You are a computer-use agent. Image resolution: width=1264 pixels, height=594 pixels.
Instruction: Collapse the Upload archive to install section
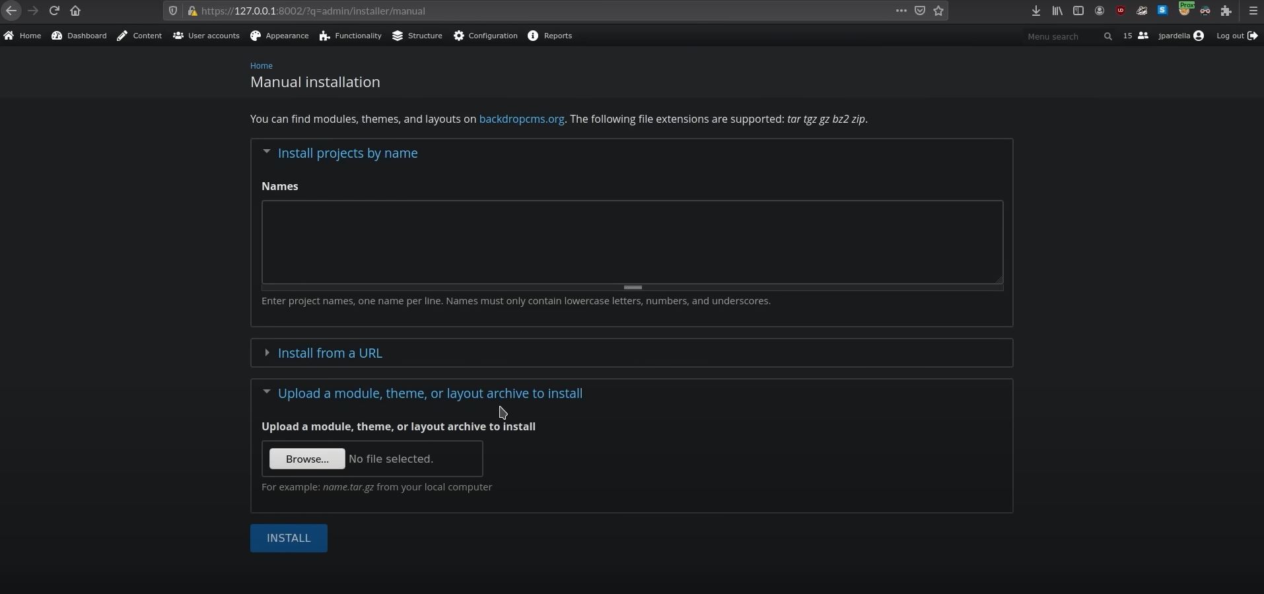point(429,393)
